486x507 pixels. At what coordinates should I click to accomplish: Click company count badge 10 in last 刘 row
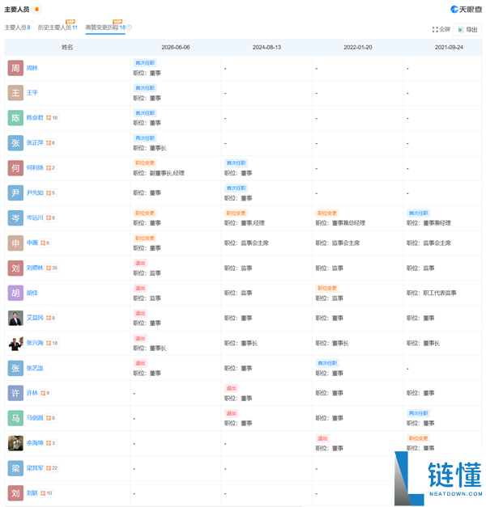[46, 493]
